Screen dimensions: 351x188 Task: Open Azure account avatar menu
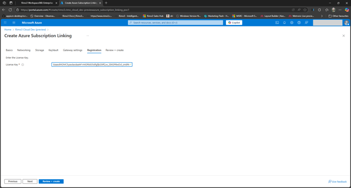346,22
